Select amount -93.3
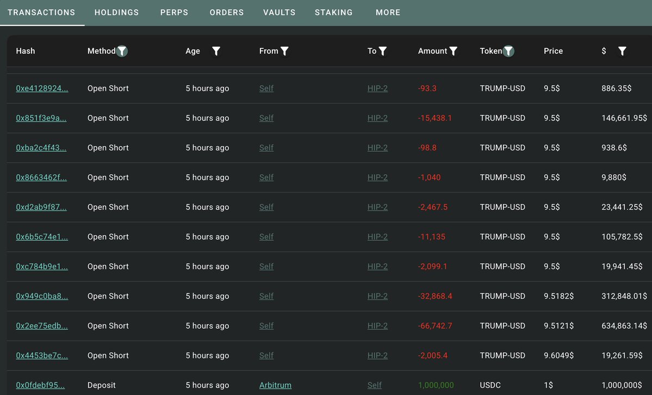Screen dimensions: 652x395 427,88
